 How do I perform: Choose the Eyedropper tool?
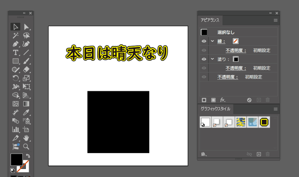(26, 112)
